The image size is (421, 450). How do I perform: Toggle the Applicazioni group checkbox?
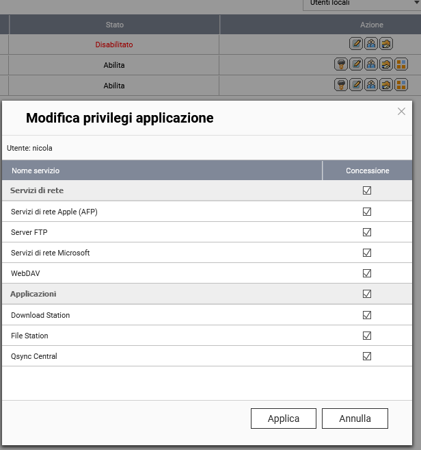(x=367, y=294)
